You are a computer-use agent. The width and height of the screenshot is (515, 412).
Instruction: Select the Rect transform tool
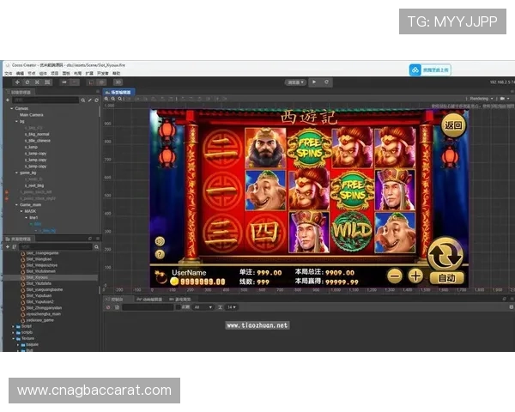click(47, 82)
